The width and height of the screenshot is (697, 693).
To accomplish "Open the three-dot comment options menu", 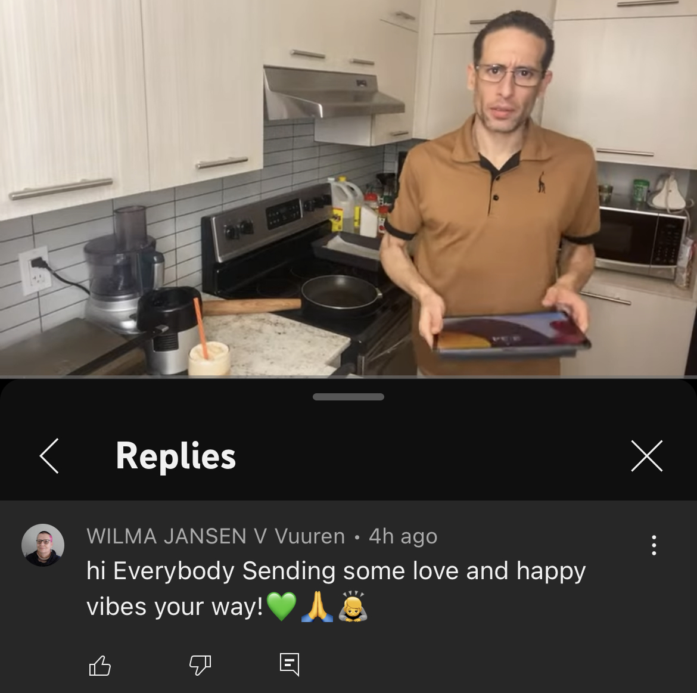I will [654, 545].
